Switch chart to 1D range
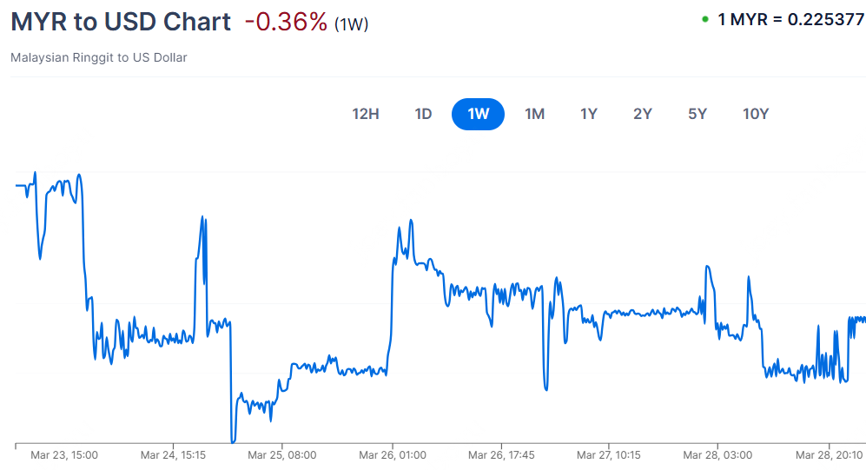This screenshot has height=470, width=866. point(423,114)
